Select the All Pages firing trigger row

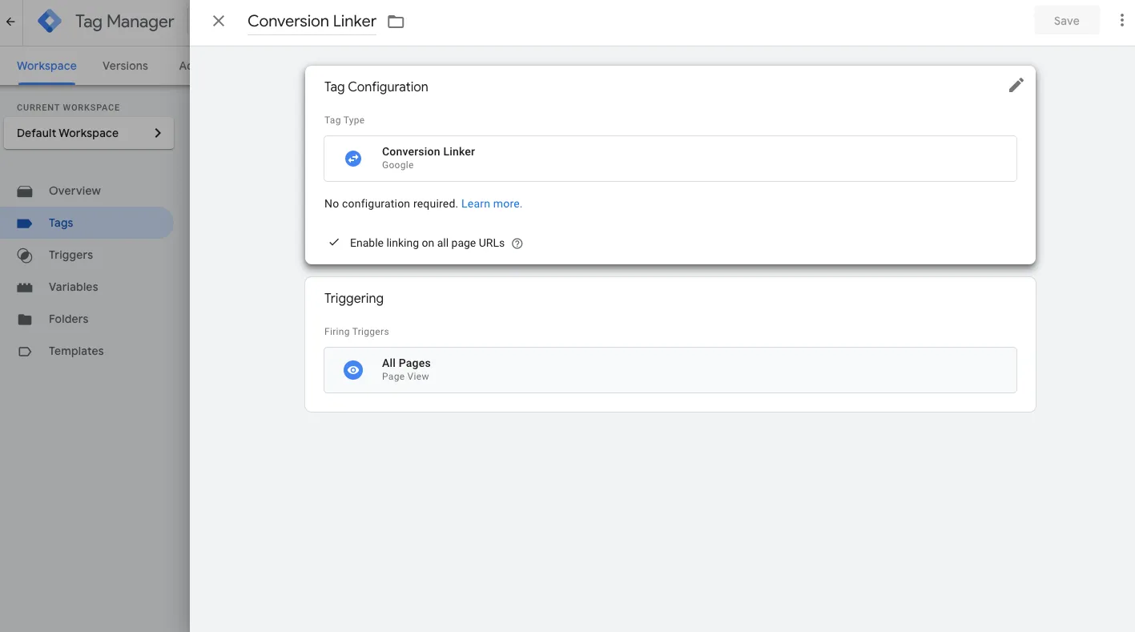[670, 369]
